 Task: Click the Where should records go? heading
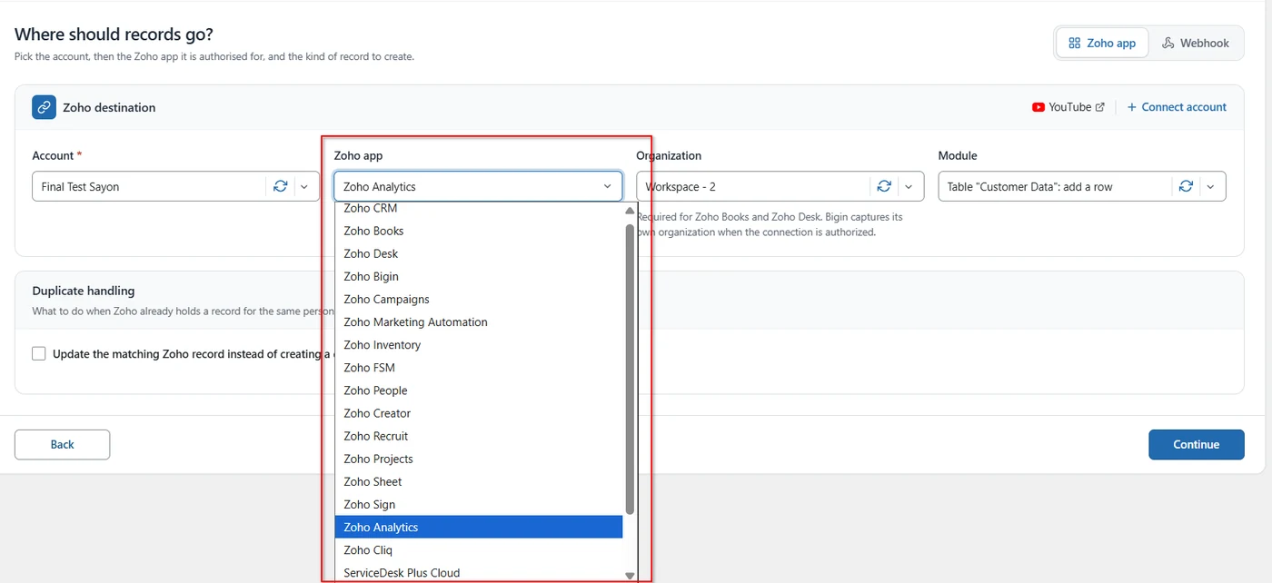[x=114, y=35]
